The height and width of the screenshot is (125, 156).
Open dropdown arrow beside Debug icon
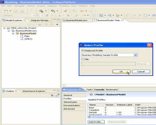point(46,11)
